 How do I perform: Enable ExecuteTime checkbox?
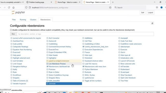(x=47, y=49)
